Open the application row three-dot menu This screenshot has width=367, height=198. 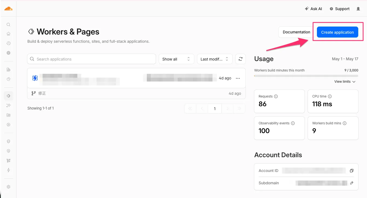click(x=238, y=78)
